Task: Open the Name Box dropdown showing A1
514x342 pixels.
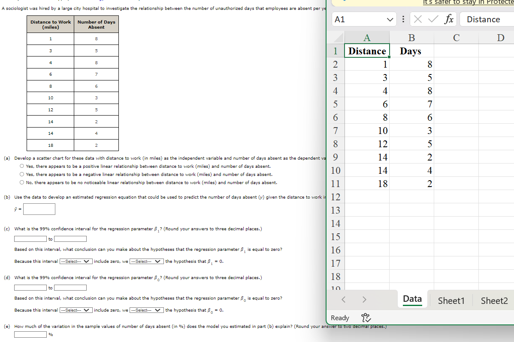Action: click(390, 19)
